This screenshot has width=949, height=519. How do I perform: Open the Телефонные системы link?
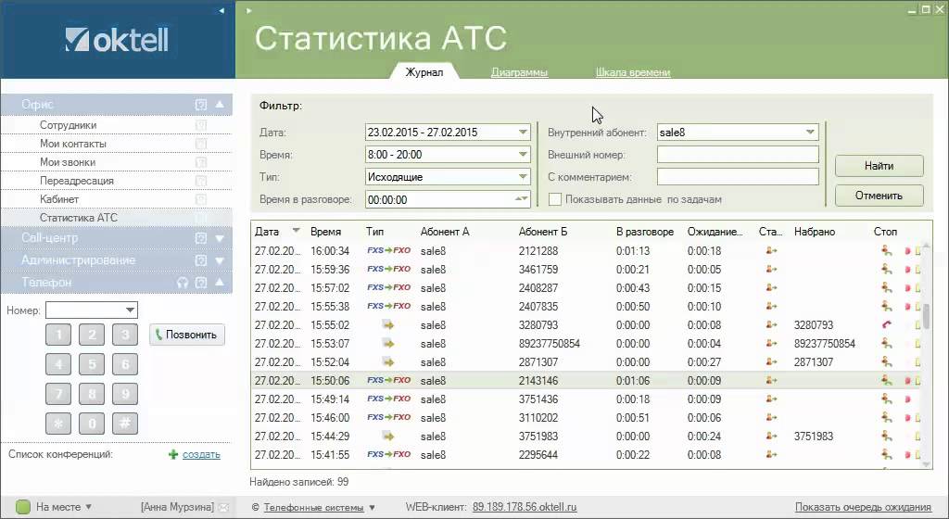(x=313, y=508)
